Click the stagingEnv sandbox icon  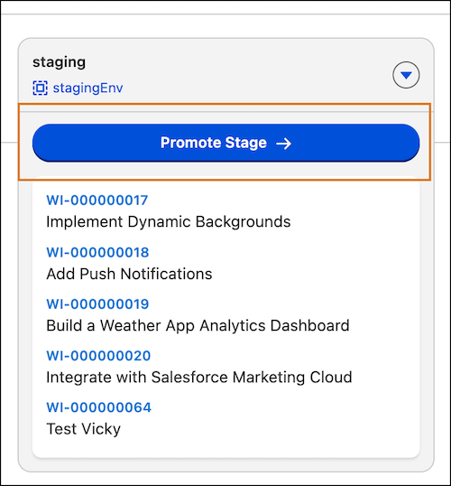[41, 88]
